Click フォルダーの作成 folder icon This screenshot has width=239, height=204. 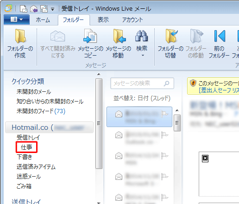tap(20, 36)
